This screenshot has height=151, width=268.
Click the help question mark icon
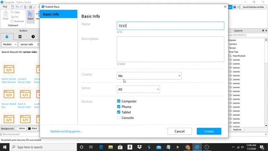(234, 7)
